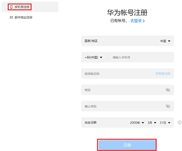This screenshot has height=151, width=182.
Task: Click the info icon next to birthdate
Action: [x=180, y=123]
